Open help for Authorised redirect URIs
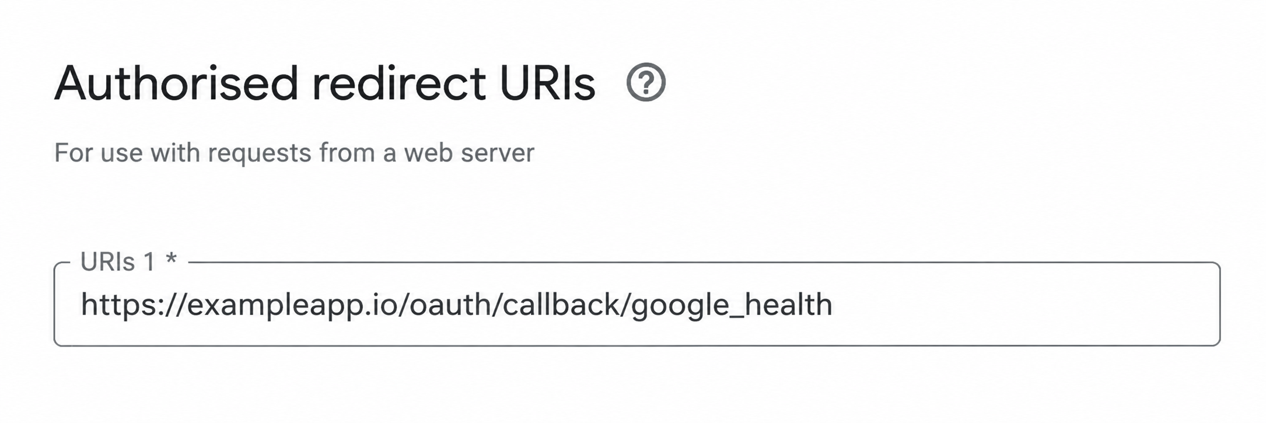Image resolution: width=1266 pixels, height=423 pixels. (645, 82)
